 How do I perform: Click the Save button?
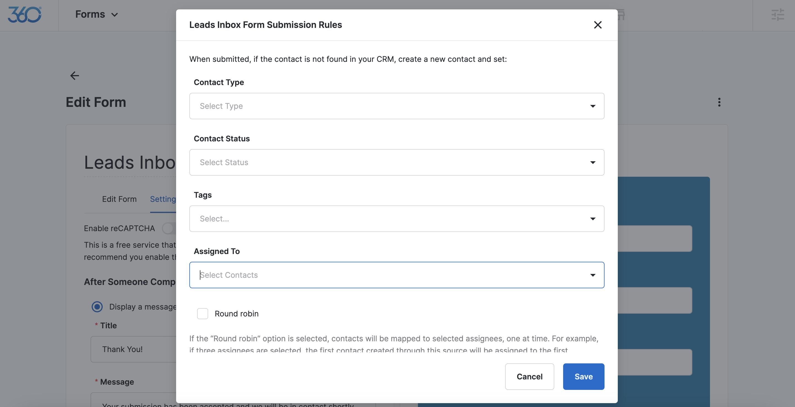583,376
